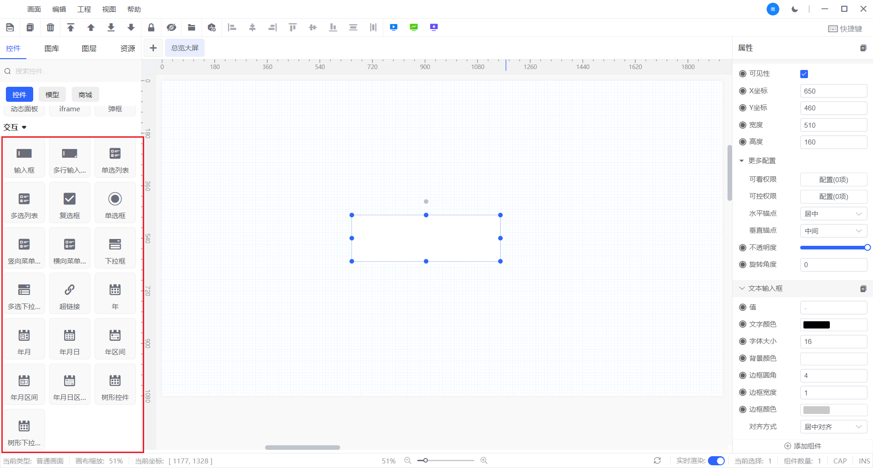Viewport: 873px width, 468px height.
Task: Uncheck the 可见性 visibility checkbox
Action: point(804,74)
